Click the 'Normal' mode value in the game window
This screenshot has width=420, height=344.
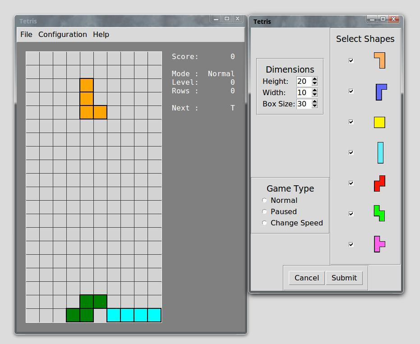221,73
